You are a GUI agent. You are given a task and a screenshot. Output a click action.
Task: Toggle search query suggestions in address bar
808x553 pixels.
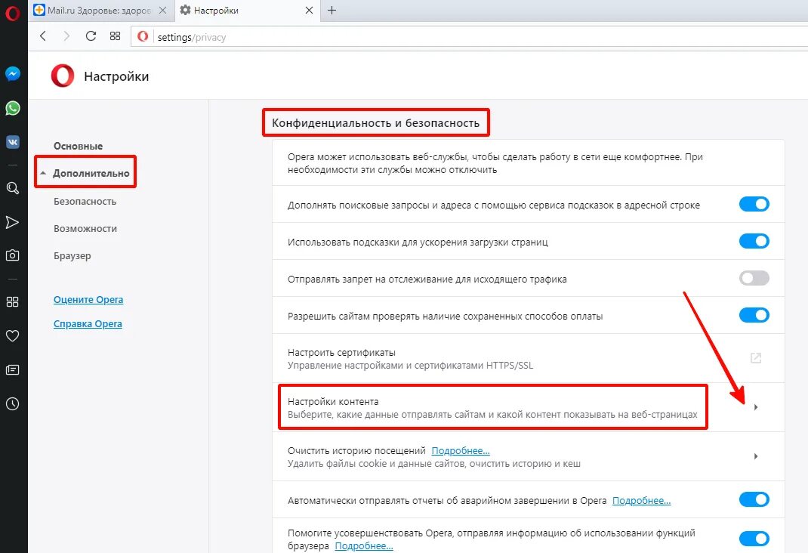tap(754, 204)
